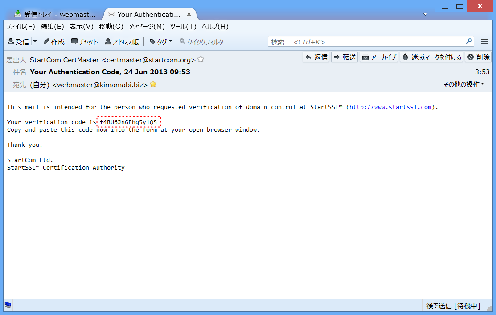This screenshot has height=315, width=496.
Task: Click the 返信 reply button
Action: (x=316, y=57)
